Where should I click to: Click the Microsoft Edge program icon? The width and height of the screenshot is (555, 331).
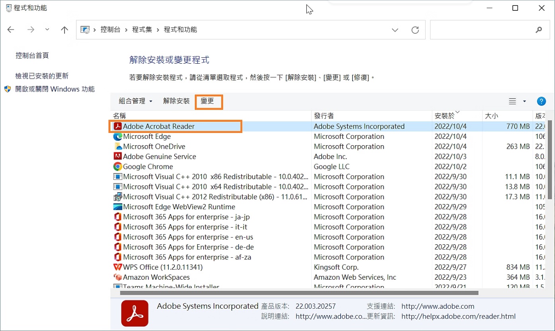click(118, 136)
